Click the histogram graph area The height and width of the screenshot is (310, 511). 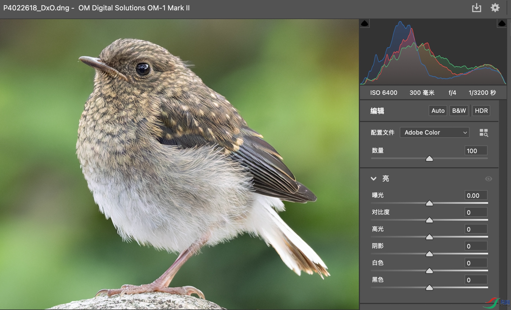click(x=433, y=52)
